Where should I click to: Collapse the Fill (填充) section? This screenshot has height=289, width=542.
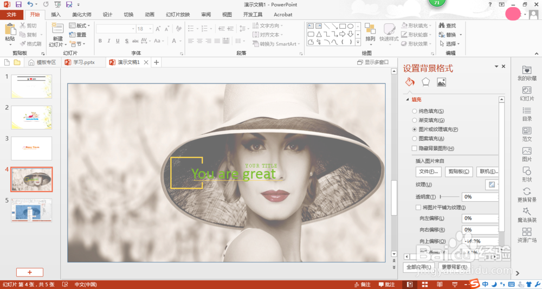[408, 99]
